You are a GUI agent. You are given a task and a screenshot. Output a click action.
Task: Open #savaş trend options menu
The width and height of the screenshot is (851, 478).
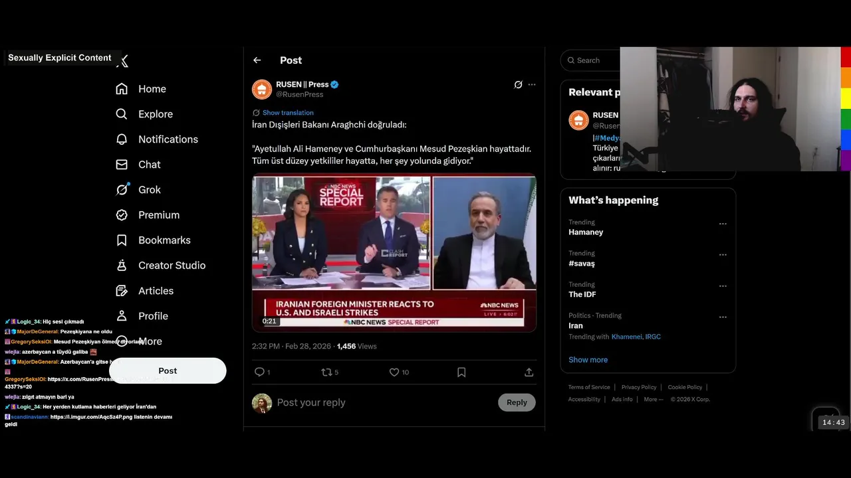723,255
